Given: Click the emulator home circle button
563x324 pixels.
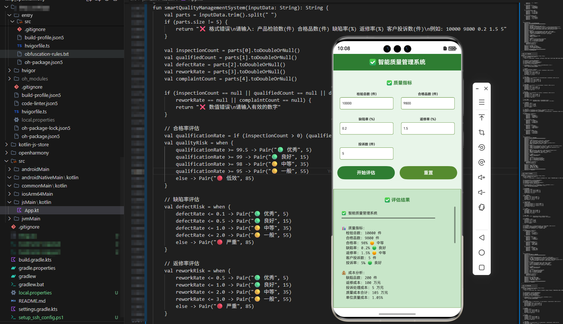Looking at the screenshot, I should tap(482, 253).
